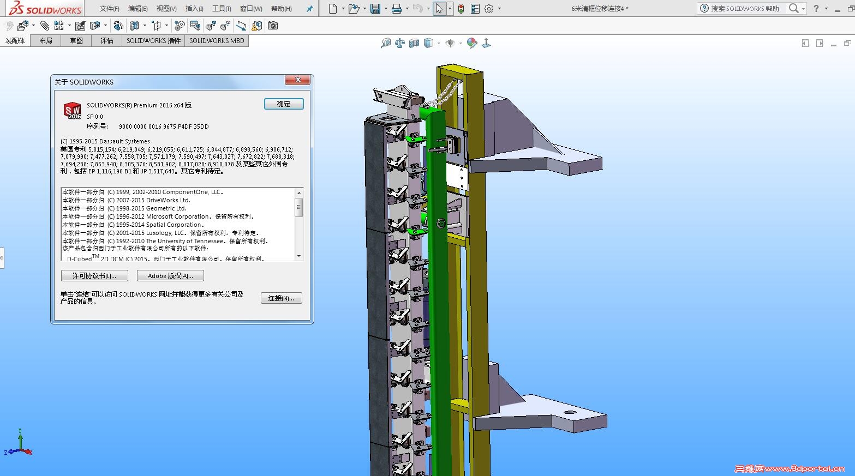Click the SW 2016 logo in About dialog
This screenshot has height=476, width=855.
73,111
